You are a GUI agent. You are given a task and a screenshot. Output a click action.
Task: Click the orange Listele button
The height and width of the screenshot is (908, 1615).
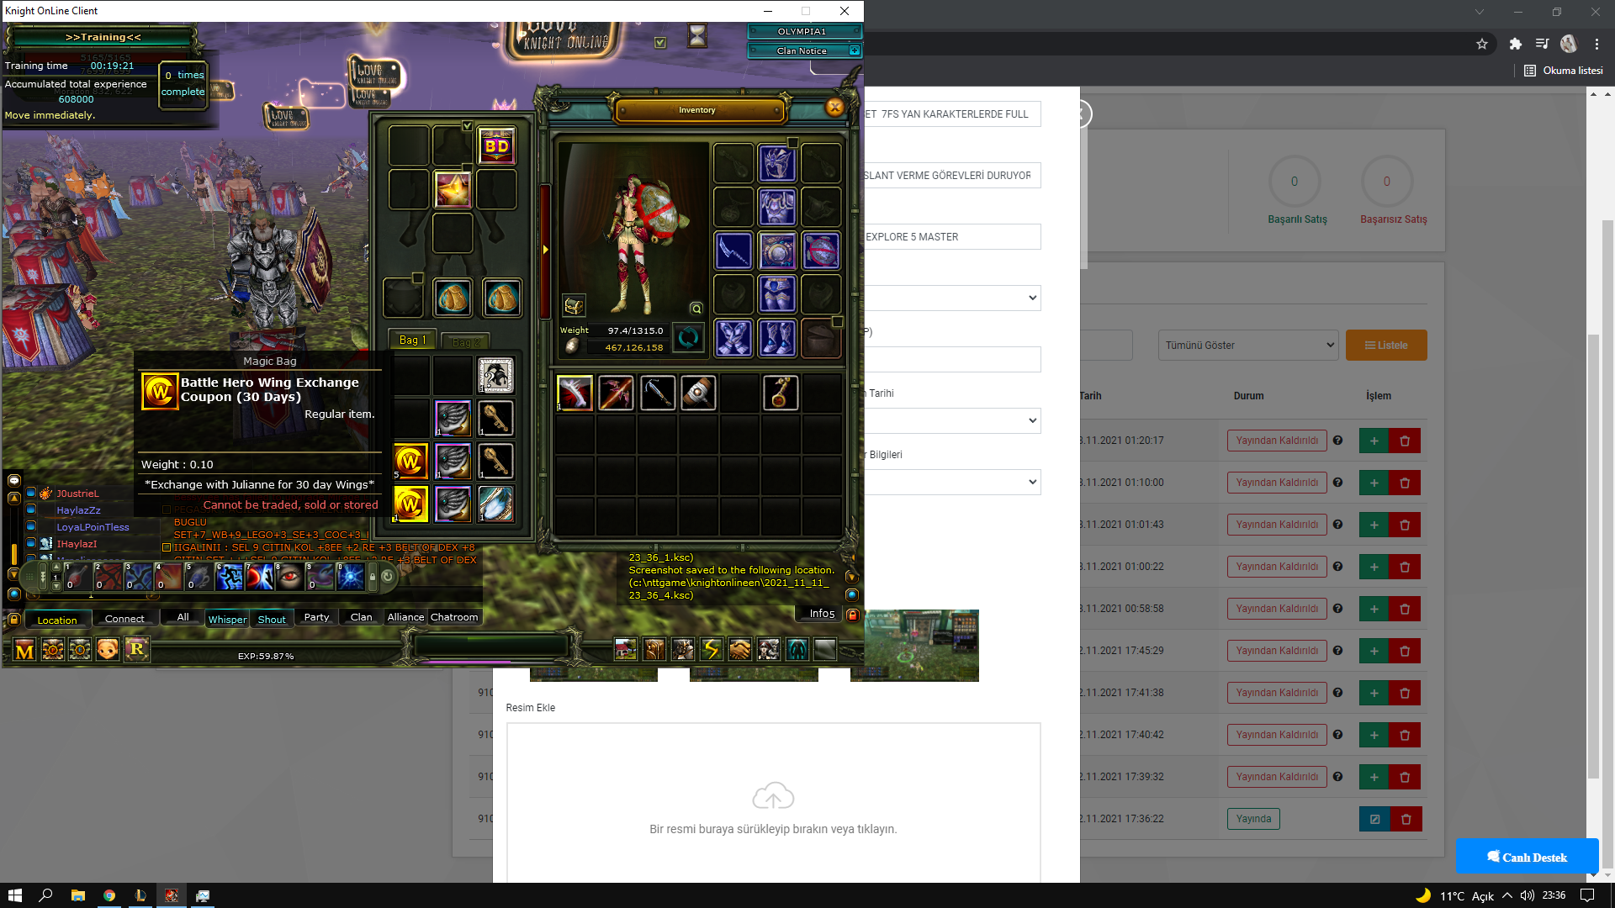point(1386,345)
